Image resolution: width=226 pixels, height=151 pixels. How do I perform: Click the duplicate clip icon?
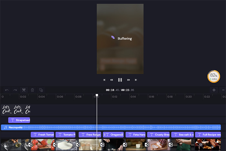pos(41,90)
